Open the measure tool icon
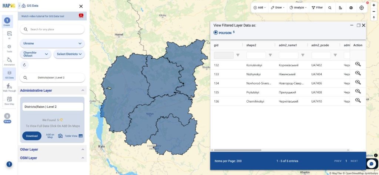379x175 pixels. coord(341,8)
